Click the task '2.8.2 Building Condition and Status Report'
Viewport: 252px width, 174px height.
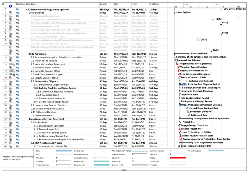point(55,88)
